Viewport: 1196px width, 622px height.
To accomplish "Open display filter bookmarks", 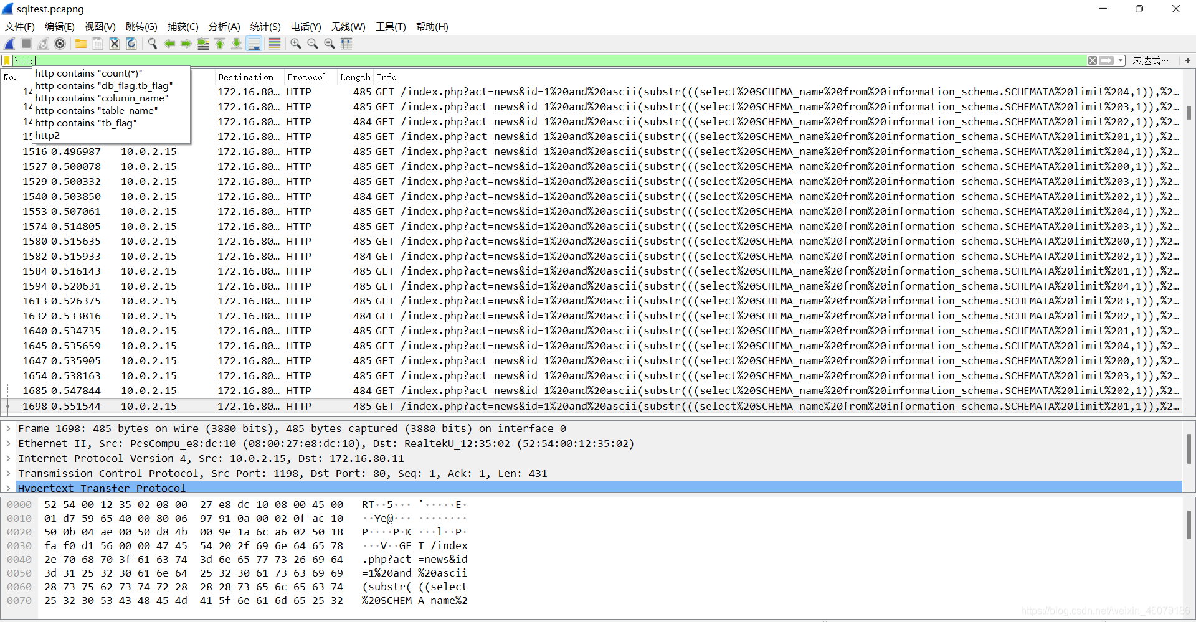I will point(7,60).
